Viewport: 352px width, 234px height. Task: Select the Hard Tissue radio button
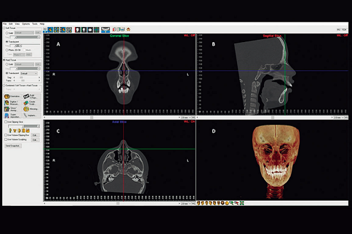(4, 60)
